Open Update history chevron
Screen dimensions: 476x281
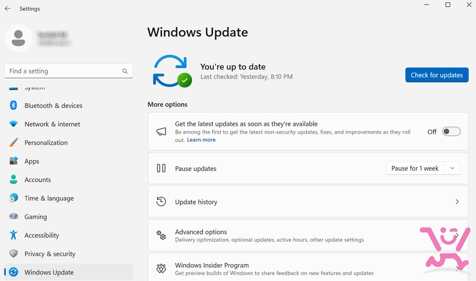point(457,202)
